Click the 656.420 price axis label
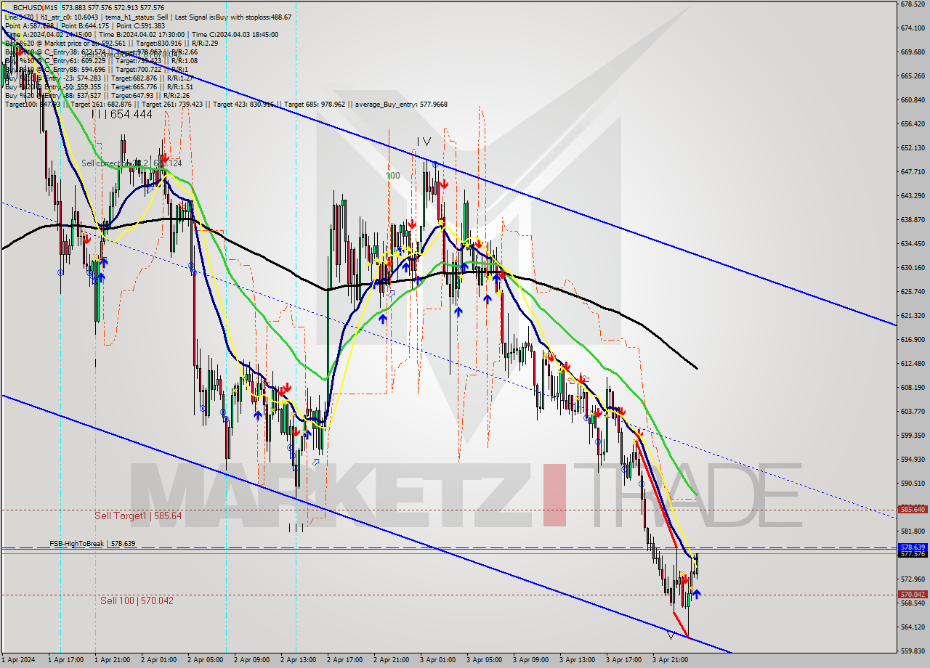 (x=913, y=124)
